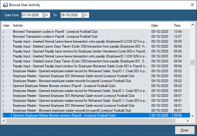Click the Date From field 01/10/2020
The image size is (197, 136).
[x=36, y=15]
